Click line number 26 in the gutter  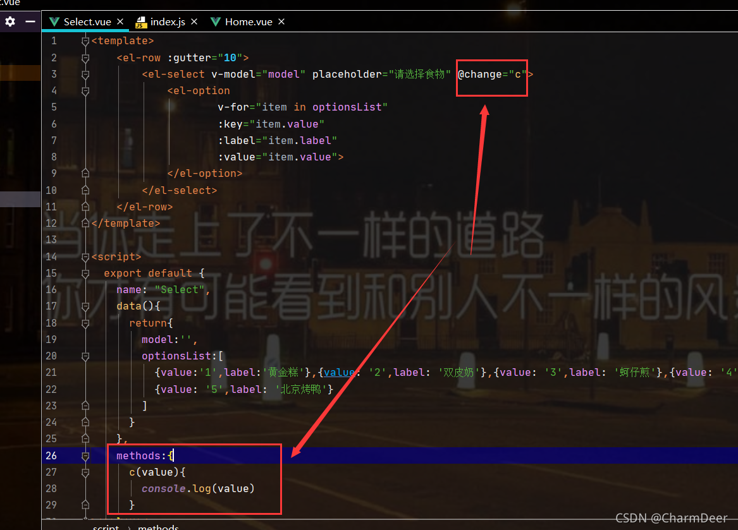pyautogui.click(x=51, y=455)
